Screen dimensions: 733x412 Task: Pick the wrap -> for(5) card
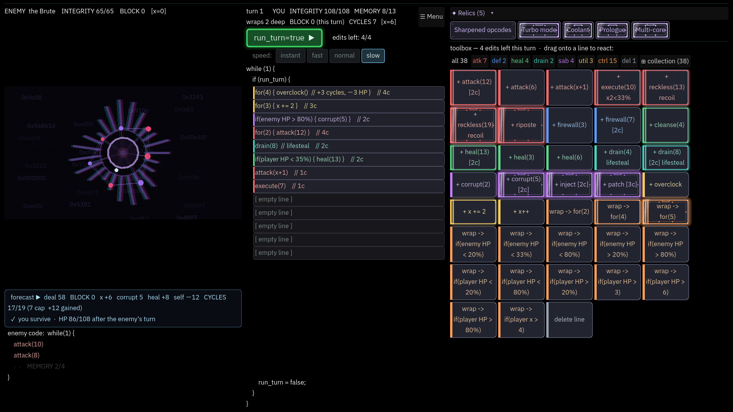click(x=666, y=212)
